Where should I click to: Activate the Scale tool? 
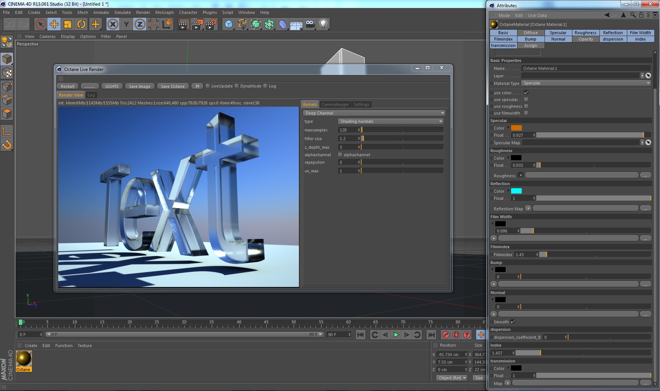click(68, 24)
